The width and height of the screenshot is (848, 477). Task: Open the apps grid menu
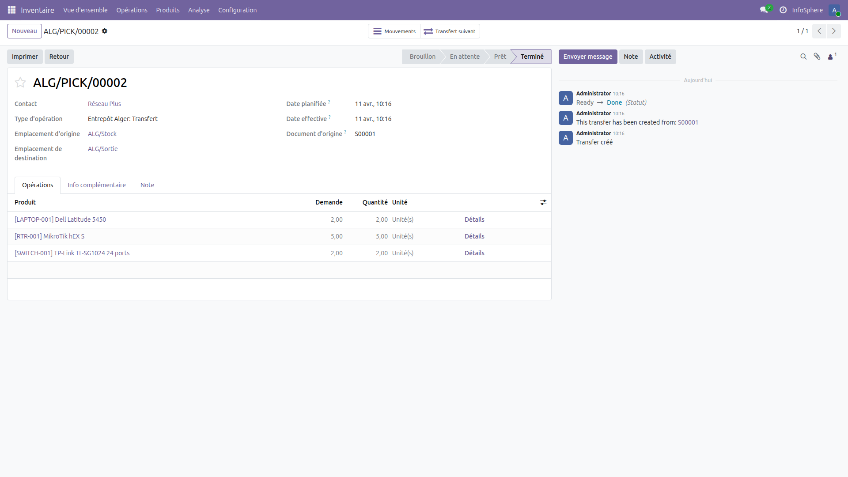tap(11, 10)
